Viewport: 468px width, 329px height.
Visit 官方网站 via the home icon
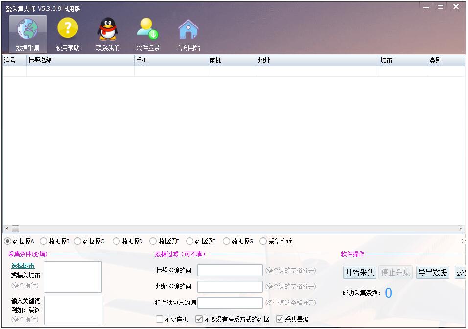(188, 29)
